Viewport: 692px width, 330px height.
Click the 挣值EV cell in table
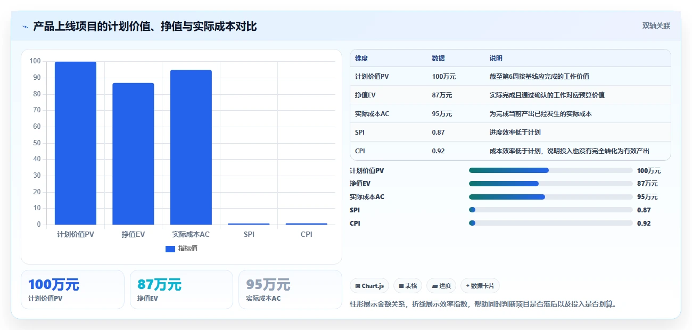[x=366, y=95]
